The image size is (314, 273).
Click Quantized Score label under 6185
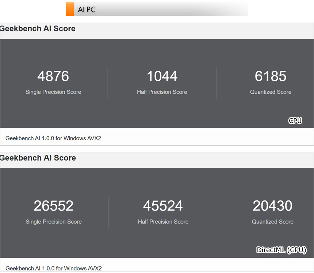click(271, 92)
